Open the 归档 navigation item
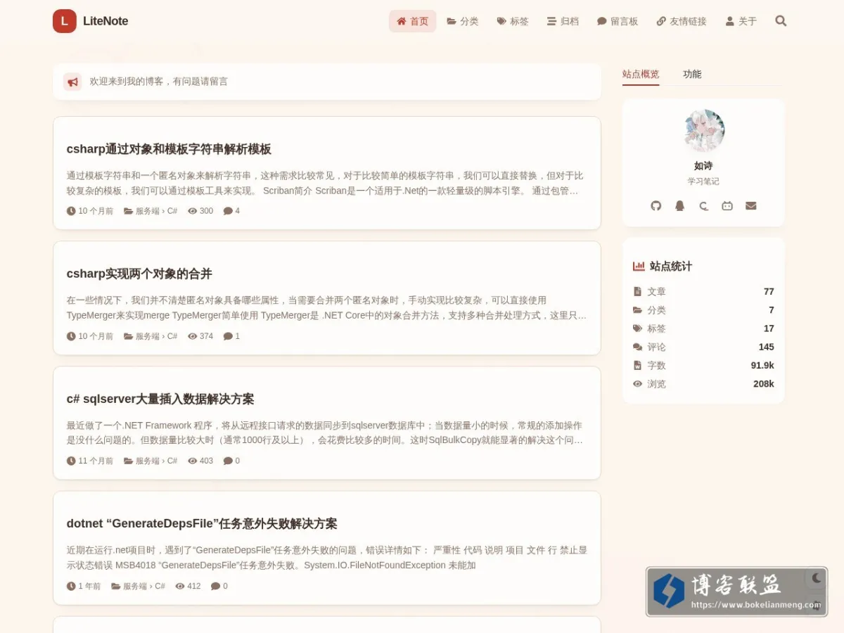Viewport: 844px width, 633px height. [x=563, y=21]
